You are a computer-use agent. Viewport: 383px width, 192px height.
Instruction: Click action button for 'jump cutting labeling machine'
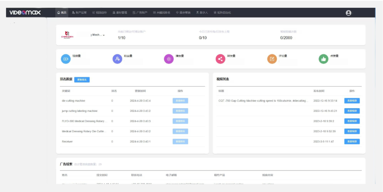[180, 111]
